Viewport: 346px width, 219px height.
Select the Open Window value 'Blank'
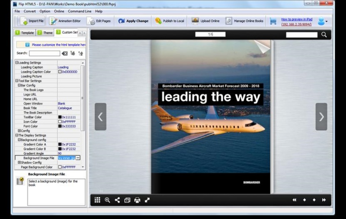pos(61,104)
